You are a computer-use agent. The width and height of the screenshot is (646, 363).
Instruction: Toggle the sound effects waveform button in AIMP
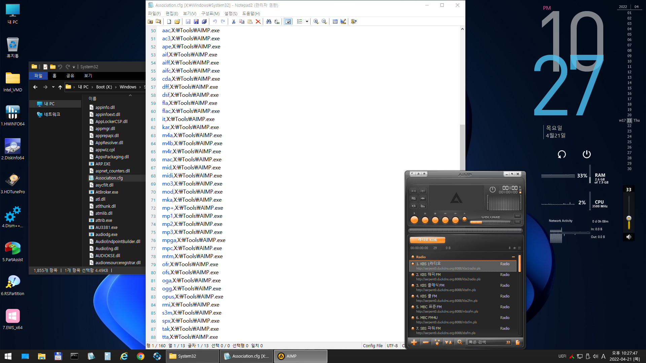(x=423, y=198)
